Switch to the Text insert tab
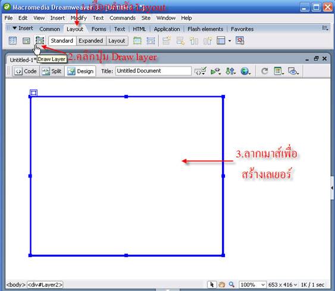The width and height of the screenshot is (335, 291). click(120, 29)
